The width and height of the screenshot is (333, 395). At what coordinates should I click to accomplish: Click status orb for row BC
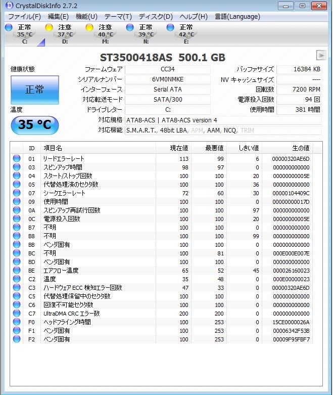pyautogui.click(x=17, y=253)
